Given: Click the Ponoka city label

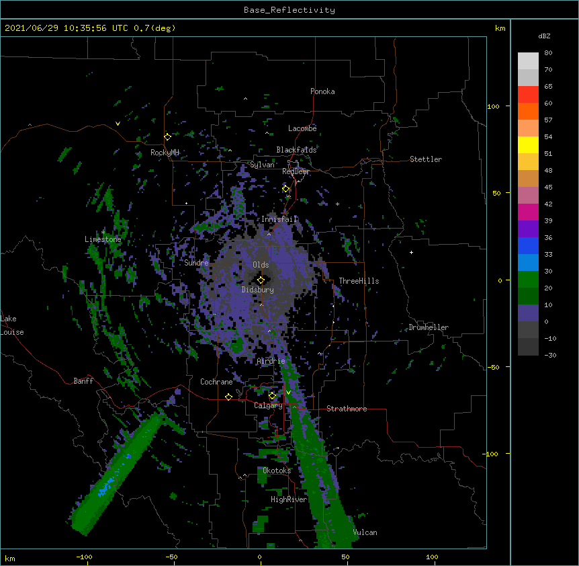Looking at the screenshot, I should pyautogui.click(x=322, y=91).
